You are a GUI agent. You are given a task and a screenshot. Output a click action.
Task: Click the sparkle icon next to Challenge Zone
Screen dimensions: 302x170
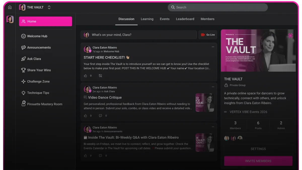[x=23, y=81]
